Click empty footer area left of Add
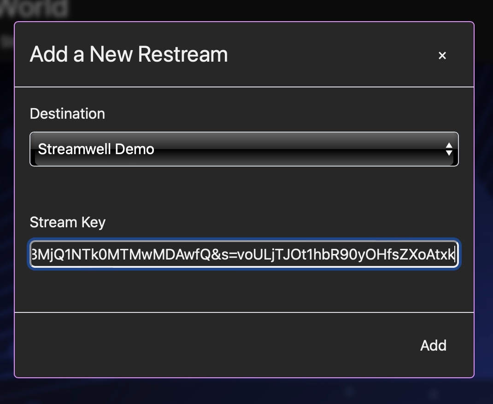 (207, 345)
